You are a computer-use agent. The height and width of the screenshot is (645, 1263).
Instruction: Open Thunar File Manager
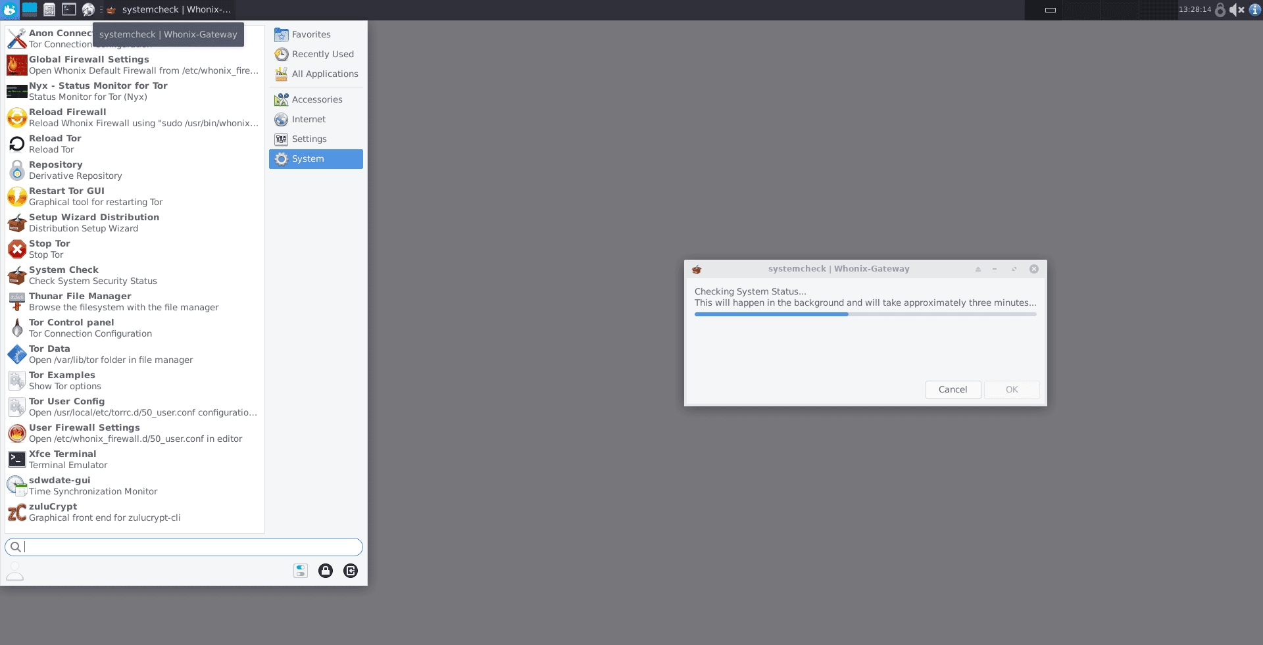click(x=134, y=302)
